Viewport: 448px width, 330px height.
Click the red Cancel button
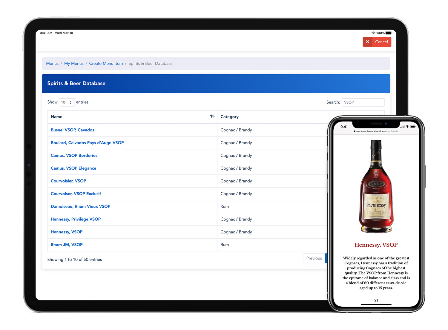[377, 42]
